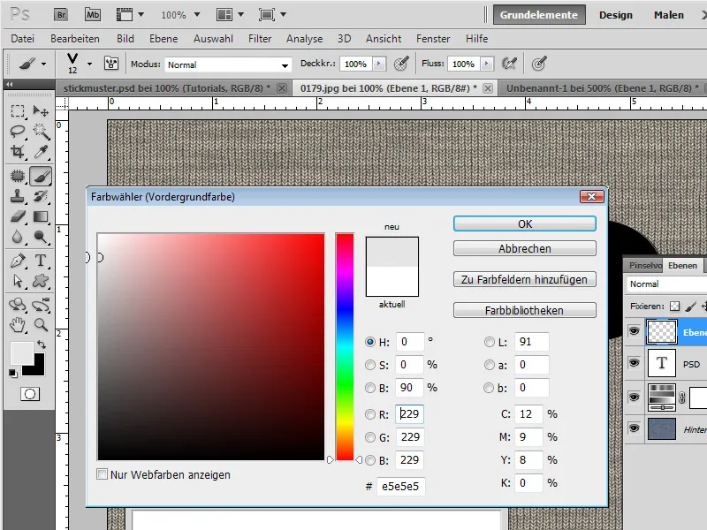The image size is (707, 530).
Task: Select the Lasso tool
Action: (18, 131)
